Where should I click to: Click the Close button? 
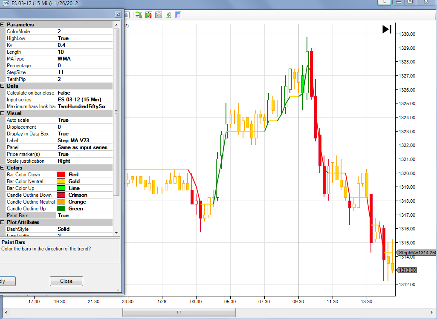(67, 281)
